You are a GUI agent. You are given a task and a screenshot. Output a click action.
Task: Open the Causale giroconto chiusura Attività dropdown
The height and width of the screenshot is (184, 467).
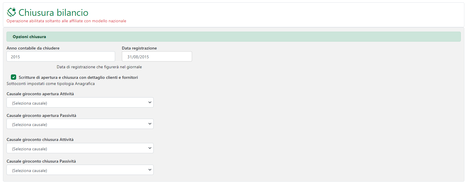tap(80, 148)
